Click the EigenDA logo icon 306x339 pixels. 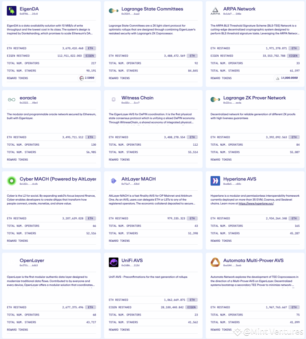pyautogui.click(x=12, y=11)
